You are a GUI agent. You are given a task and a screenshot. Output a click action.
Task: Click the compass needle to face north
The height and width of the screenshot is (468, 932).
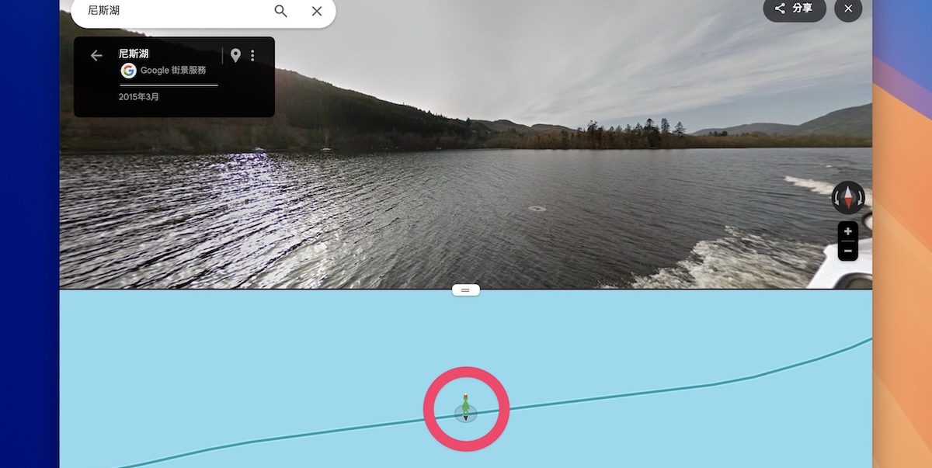tap(848, 197)
